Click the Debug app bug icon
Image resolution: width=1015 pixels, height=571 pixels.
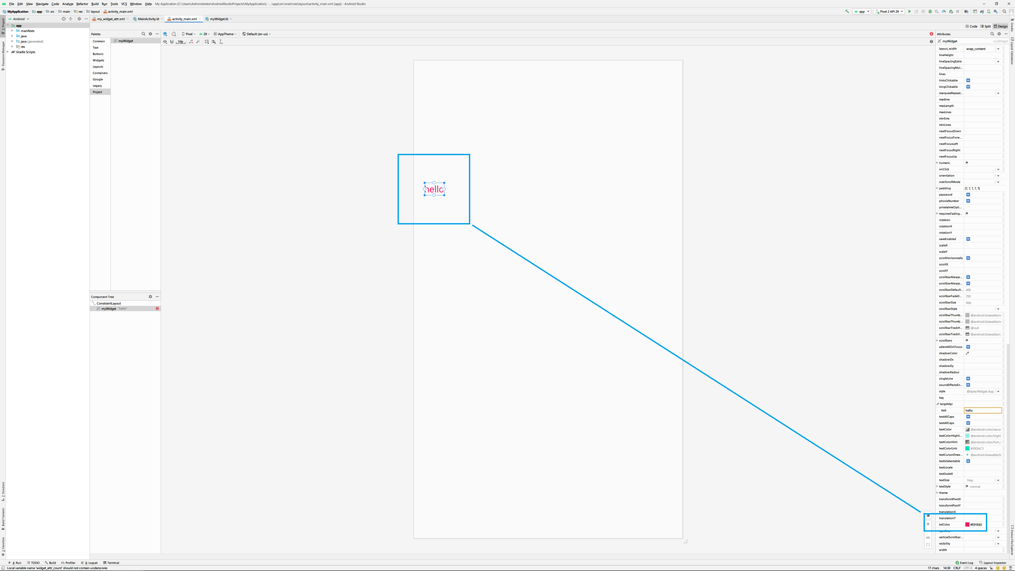point(930,11)
